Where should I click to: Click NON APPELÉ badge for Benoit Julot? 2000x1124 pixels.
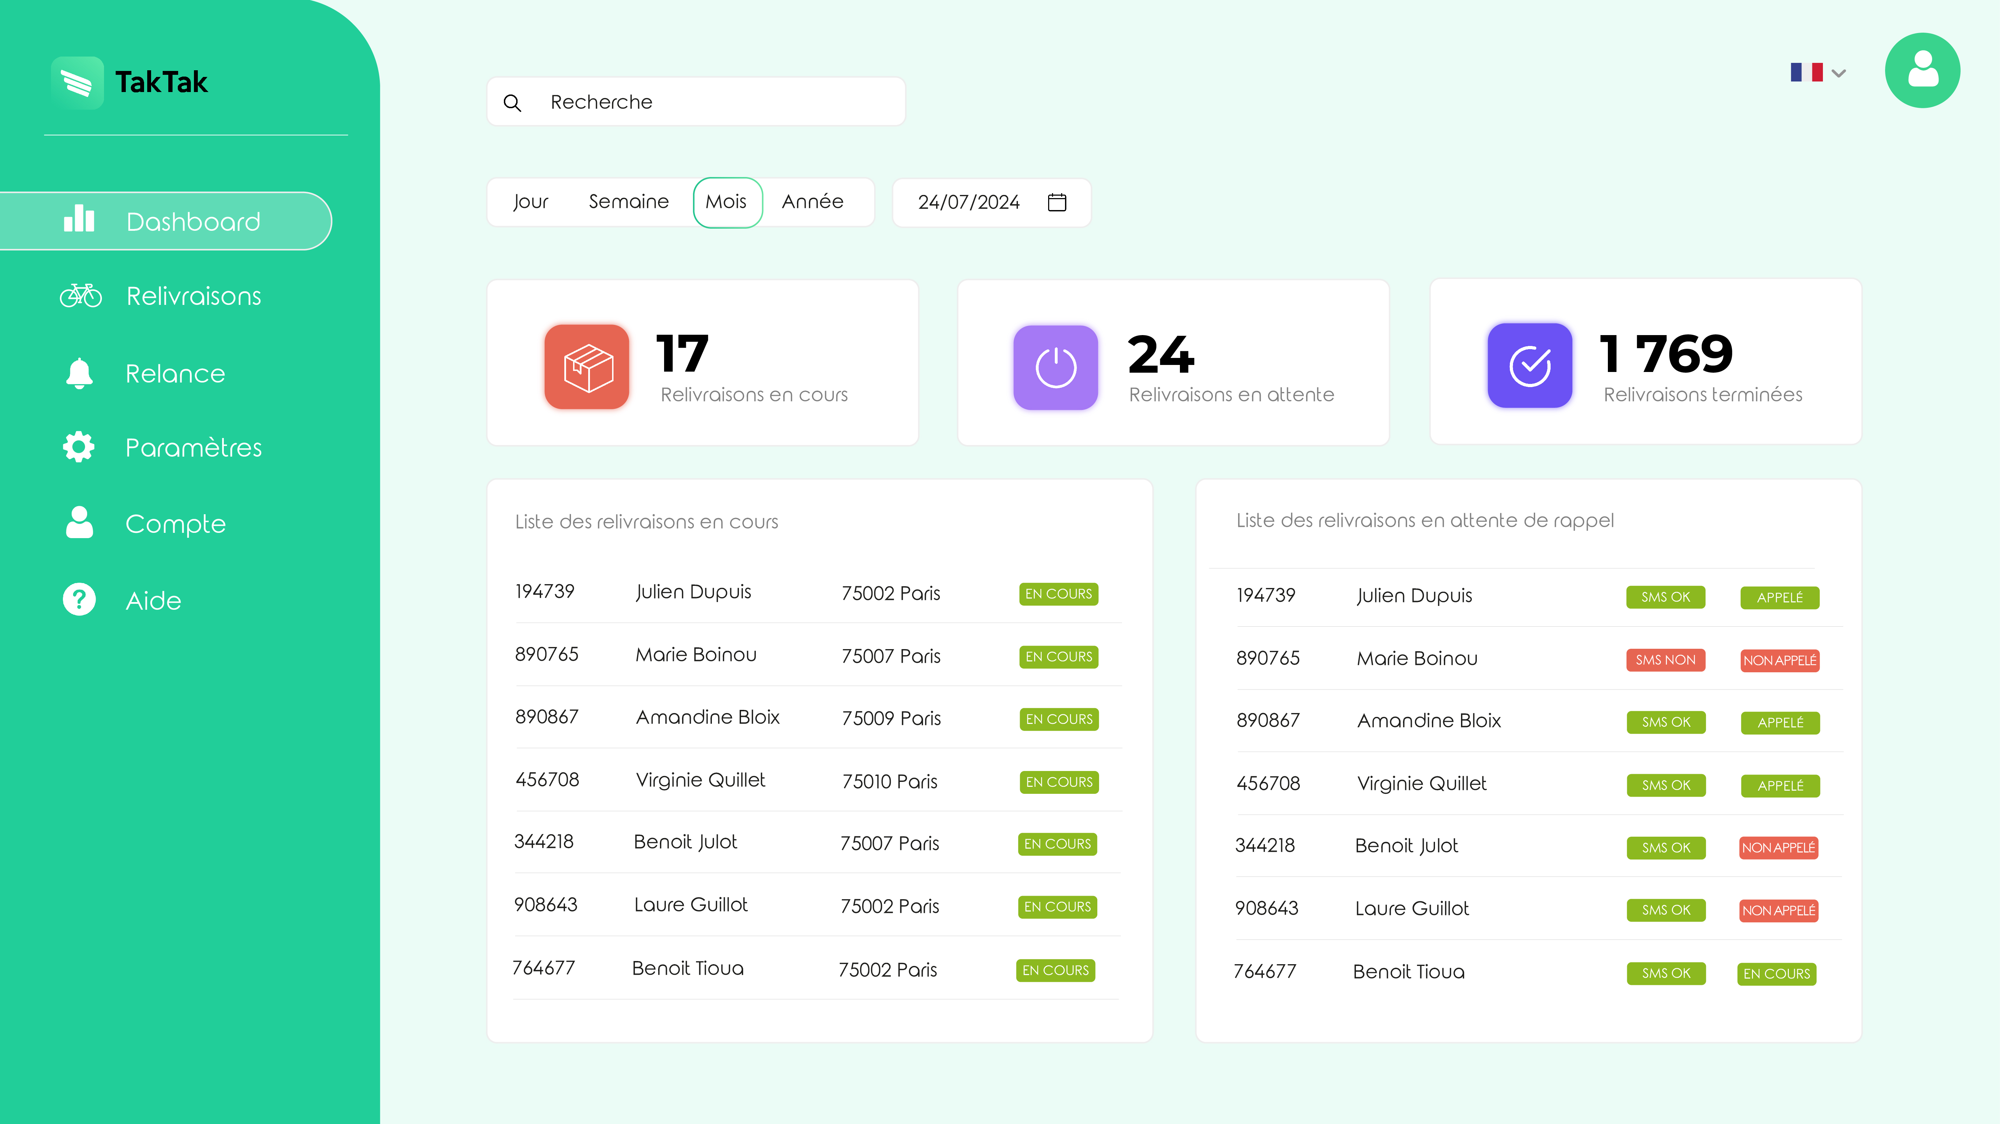tap(1779, 848)
